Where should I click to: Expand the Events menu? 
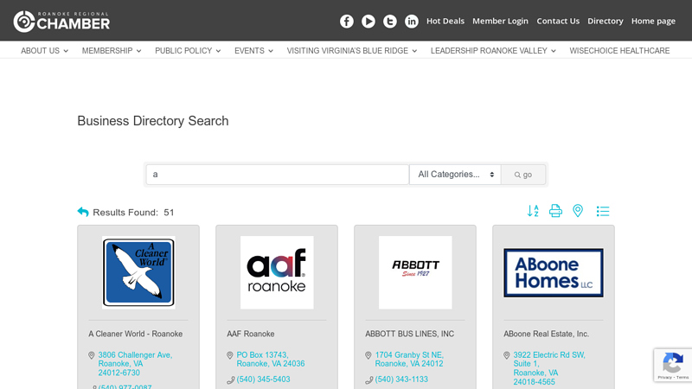click(x=253, y=51)
